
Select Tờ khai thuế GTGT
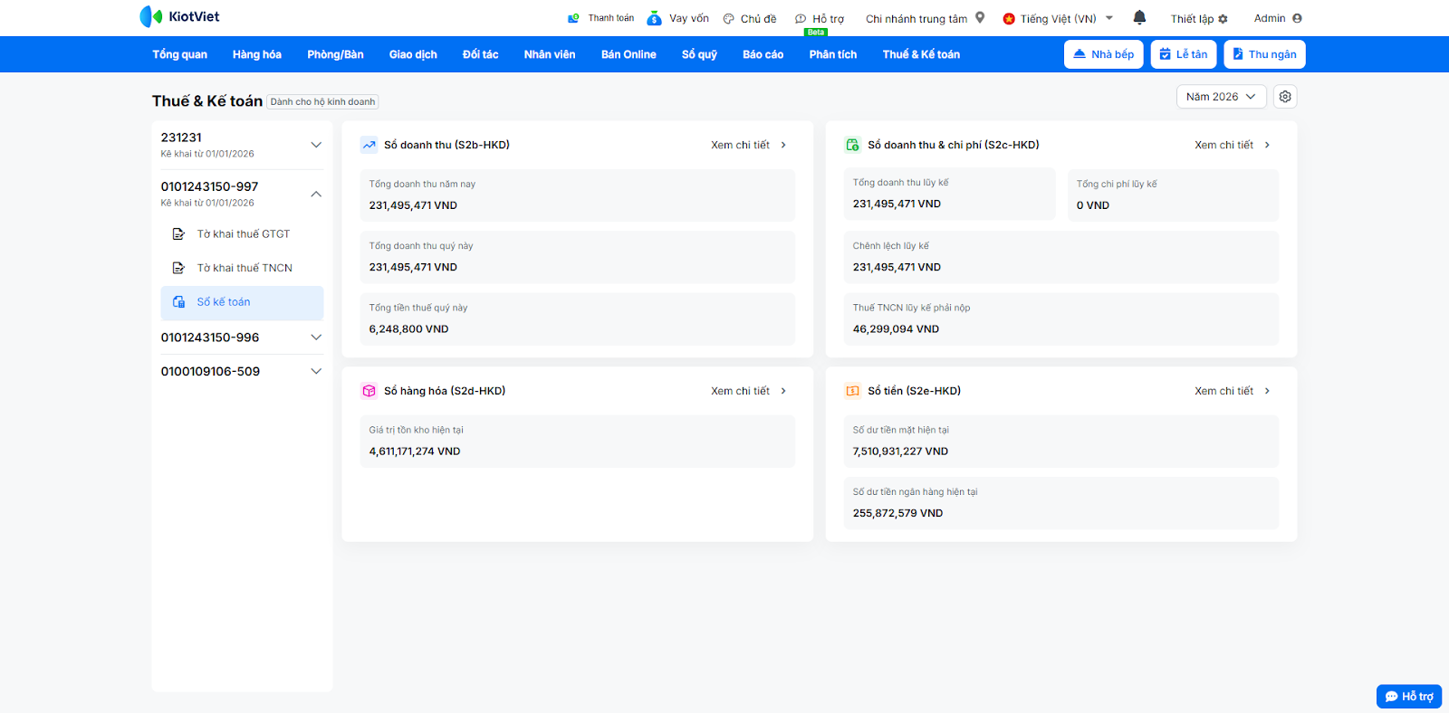pos(243,234)
